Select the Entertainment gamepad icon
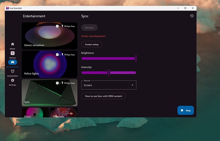This screenshot has width=220, height=141. [x=12, y=62]
